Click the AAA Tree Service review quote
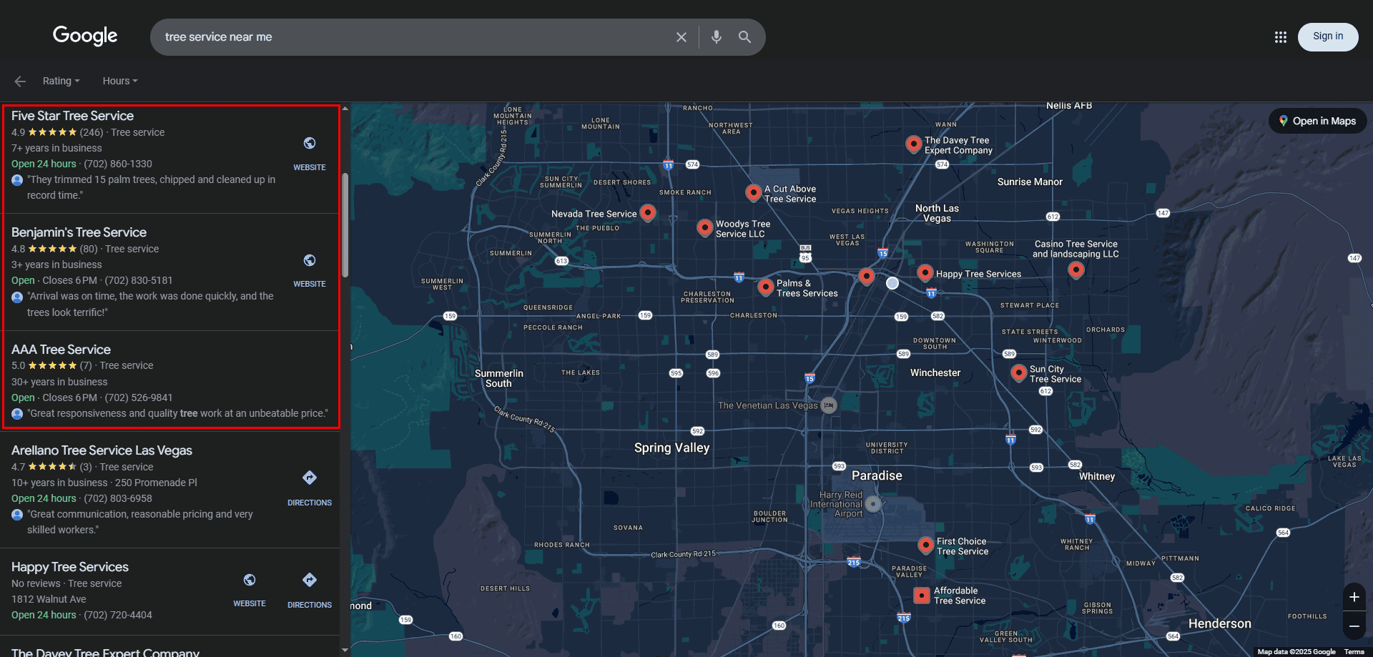1373x657 pixels. pyautogui.click(x=177, y=413)
